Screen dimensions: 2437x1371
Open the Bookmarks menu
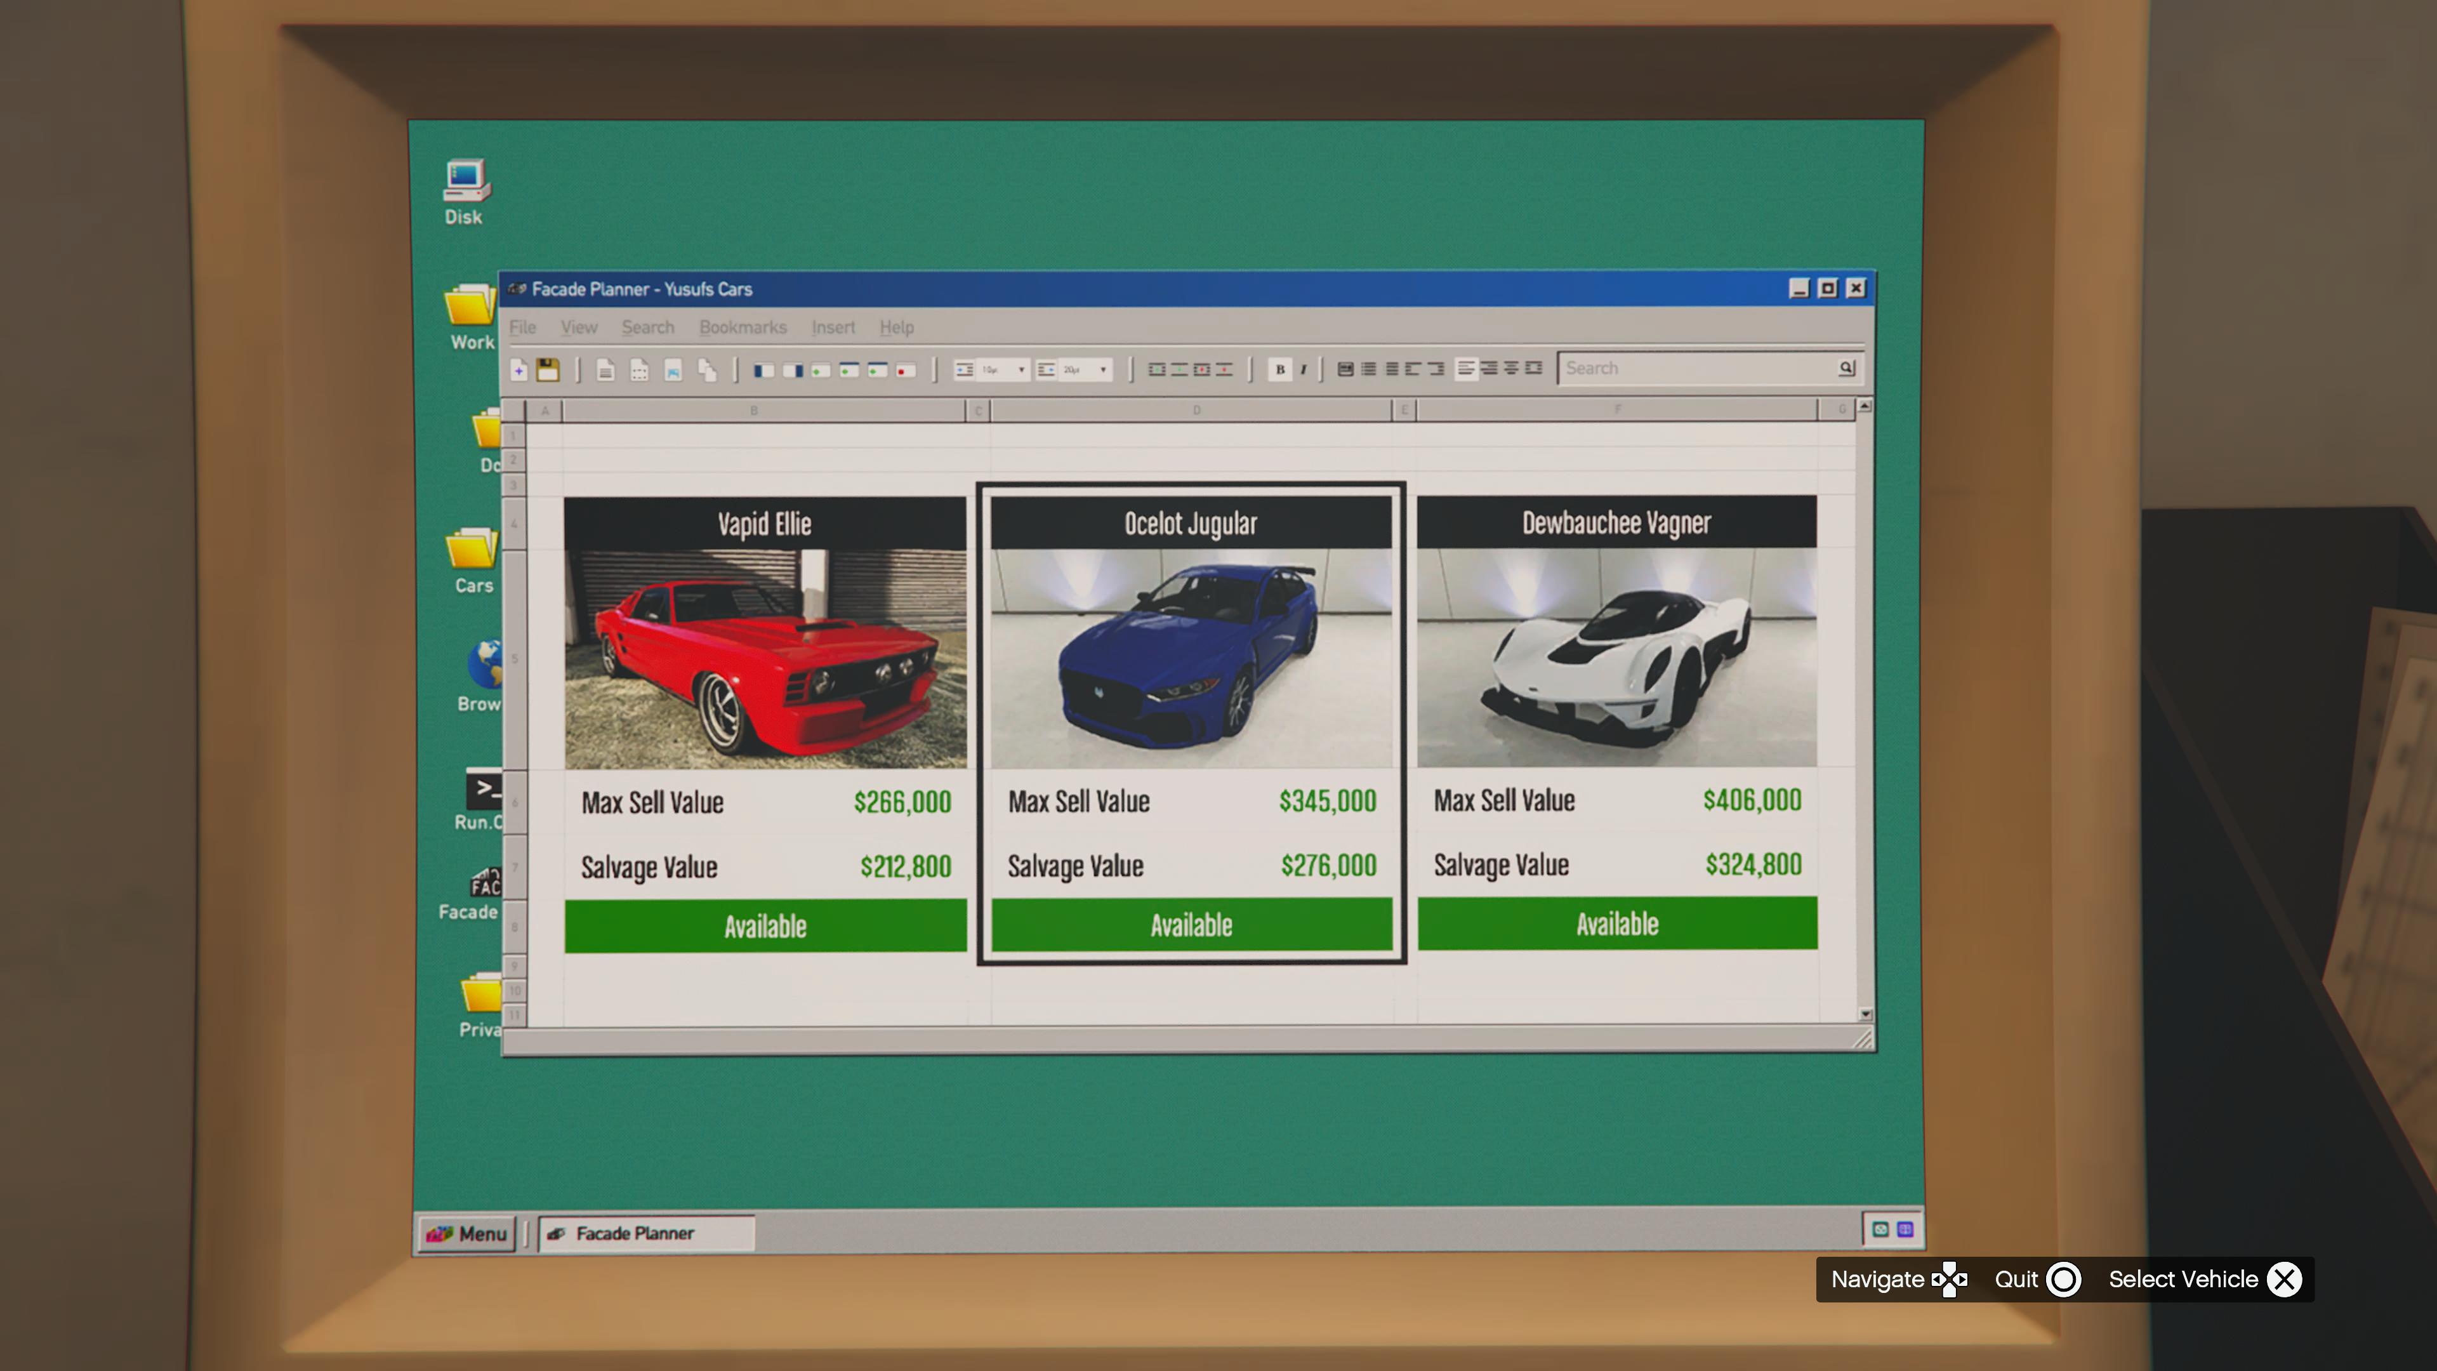(x=743, y=328)
